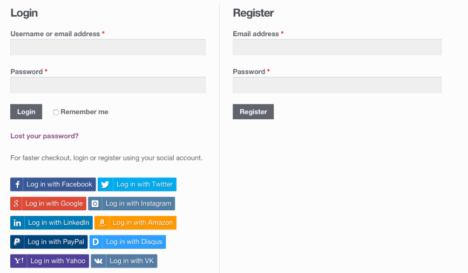Click the Twitter bird icon
The width and height of the screenshot is (468, 273).
105,184
